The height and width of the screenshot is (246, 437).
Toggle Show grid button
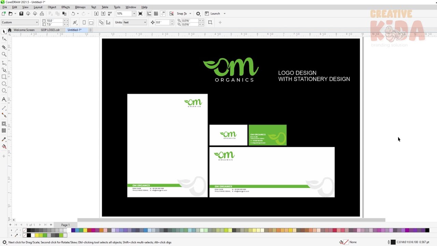coord(156,14)
